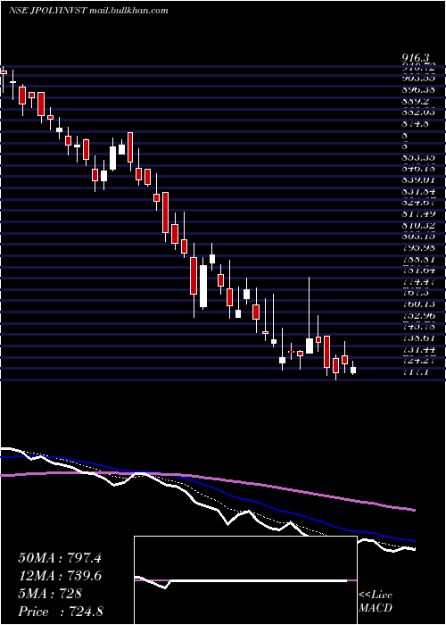
Task: Click the 817.49 price axis label
Action: pos(417,214)
